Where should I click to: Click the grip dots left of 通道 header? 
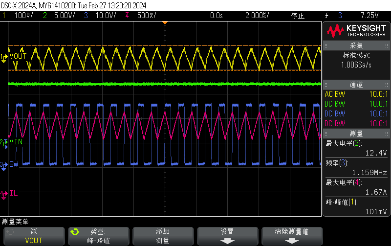click(326, 85)
